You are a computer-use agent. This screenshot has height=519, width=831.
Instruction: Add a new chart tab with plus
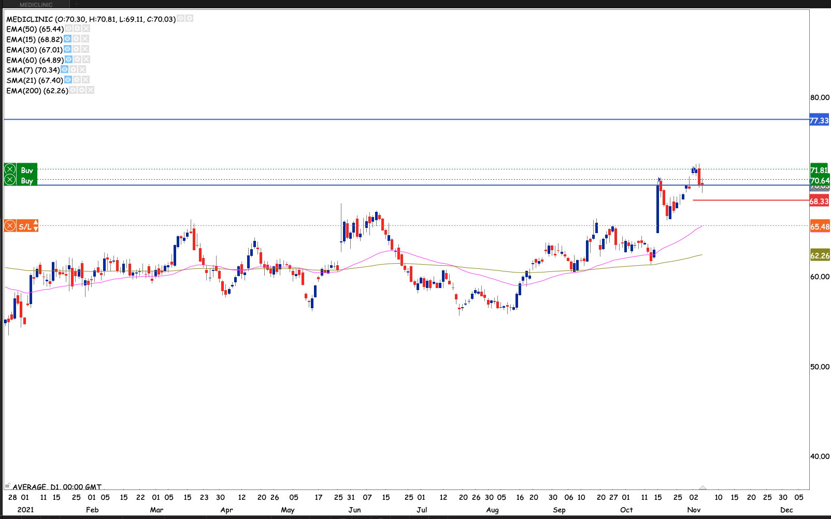click(x=76, y=5)
